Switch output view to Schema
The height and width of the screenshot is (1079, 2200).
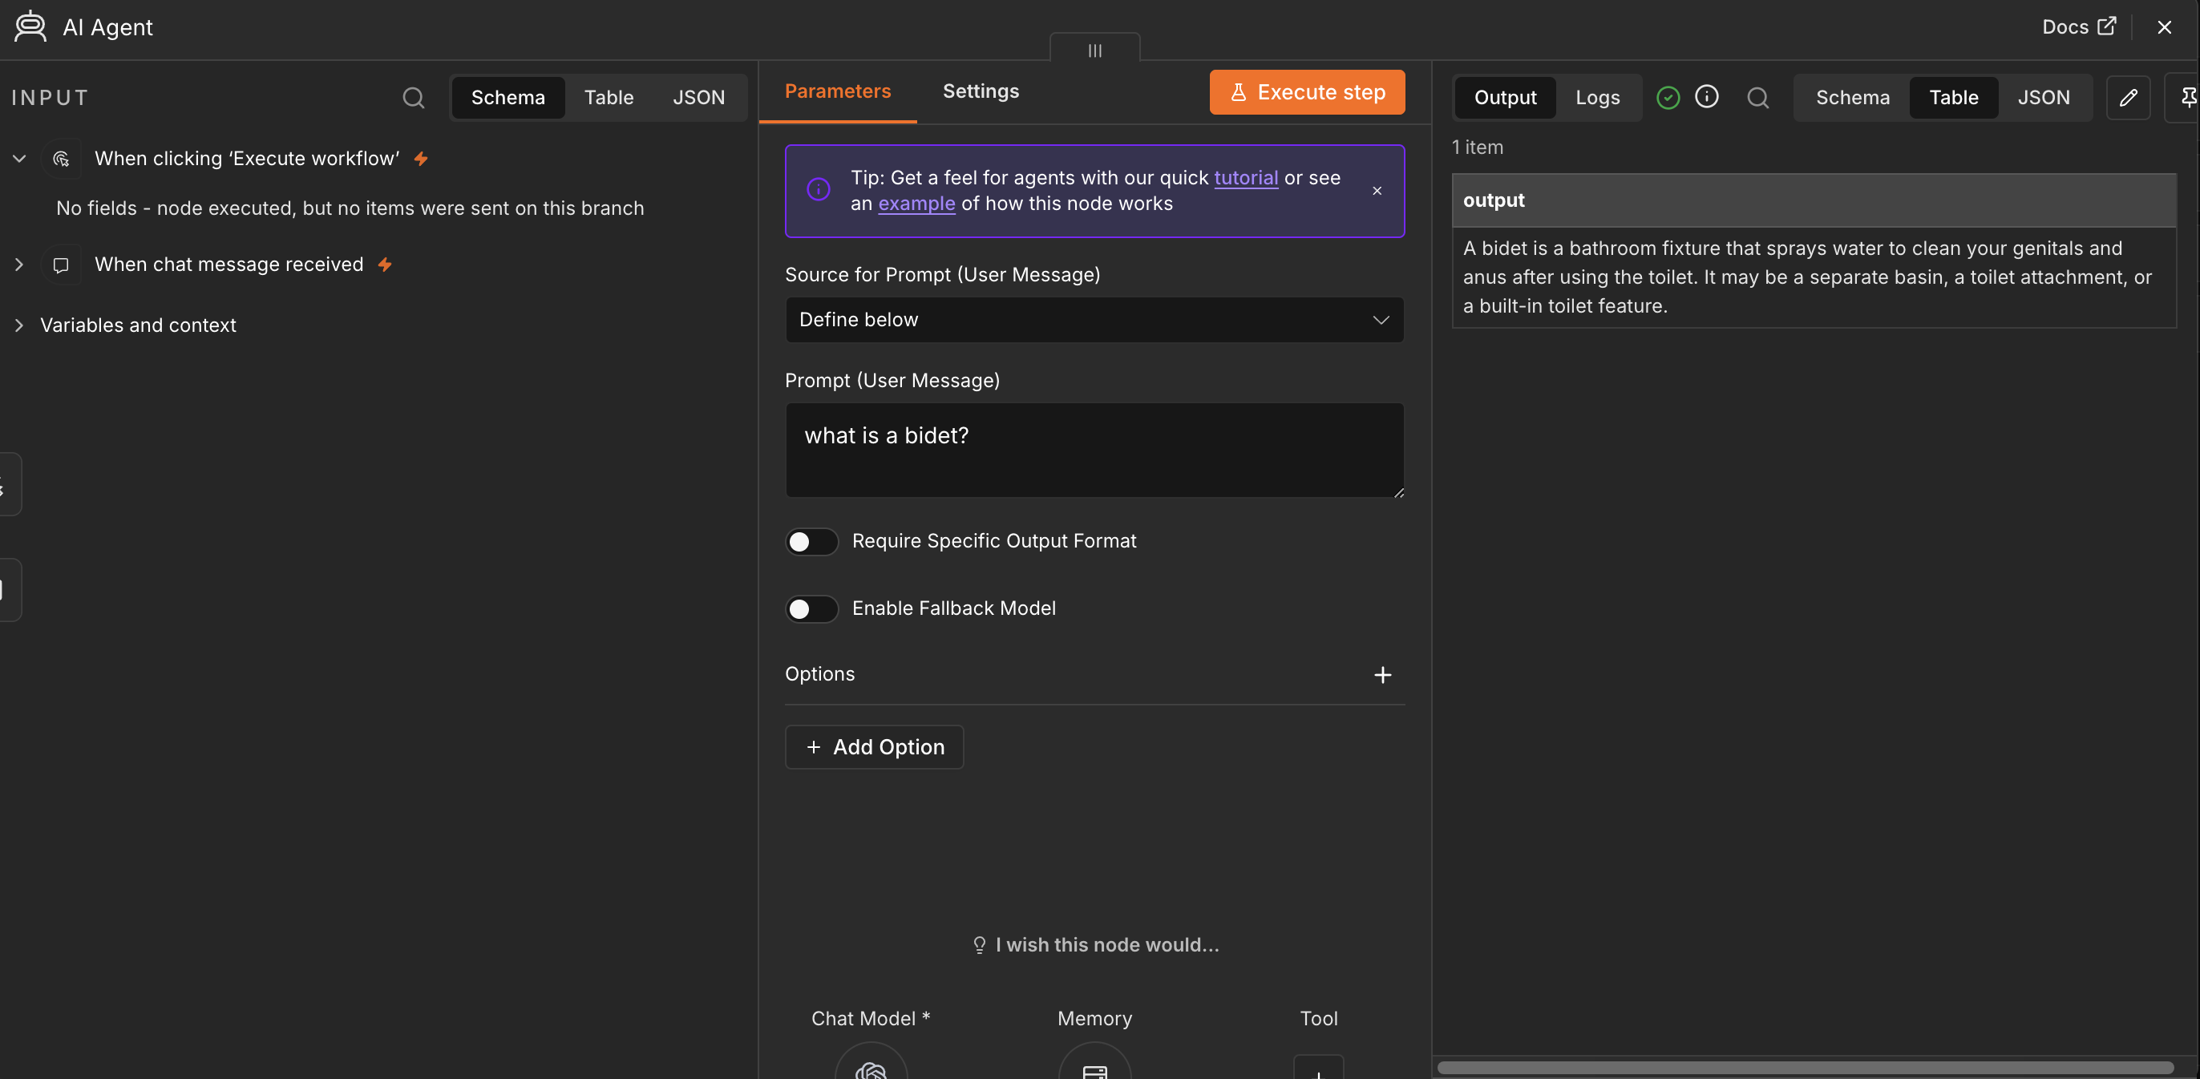pos(1852,97)
